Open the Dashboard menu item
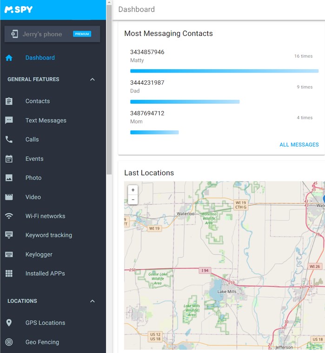The width and height of the screenshot is (325, 353). coord(40,58)
